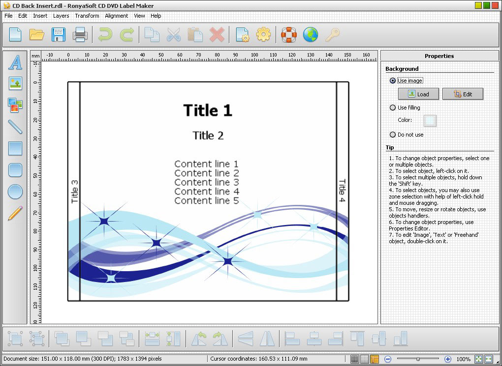Screen dimensions: 502x366
Task: Select the 'Use filling' background option
Action: pyautogui.click(x=393, y=108)
